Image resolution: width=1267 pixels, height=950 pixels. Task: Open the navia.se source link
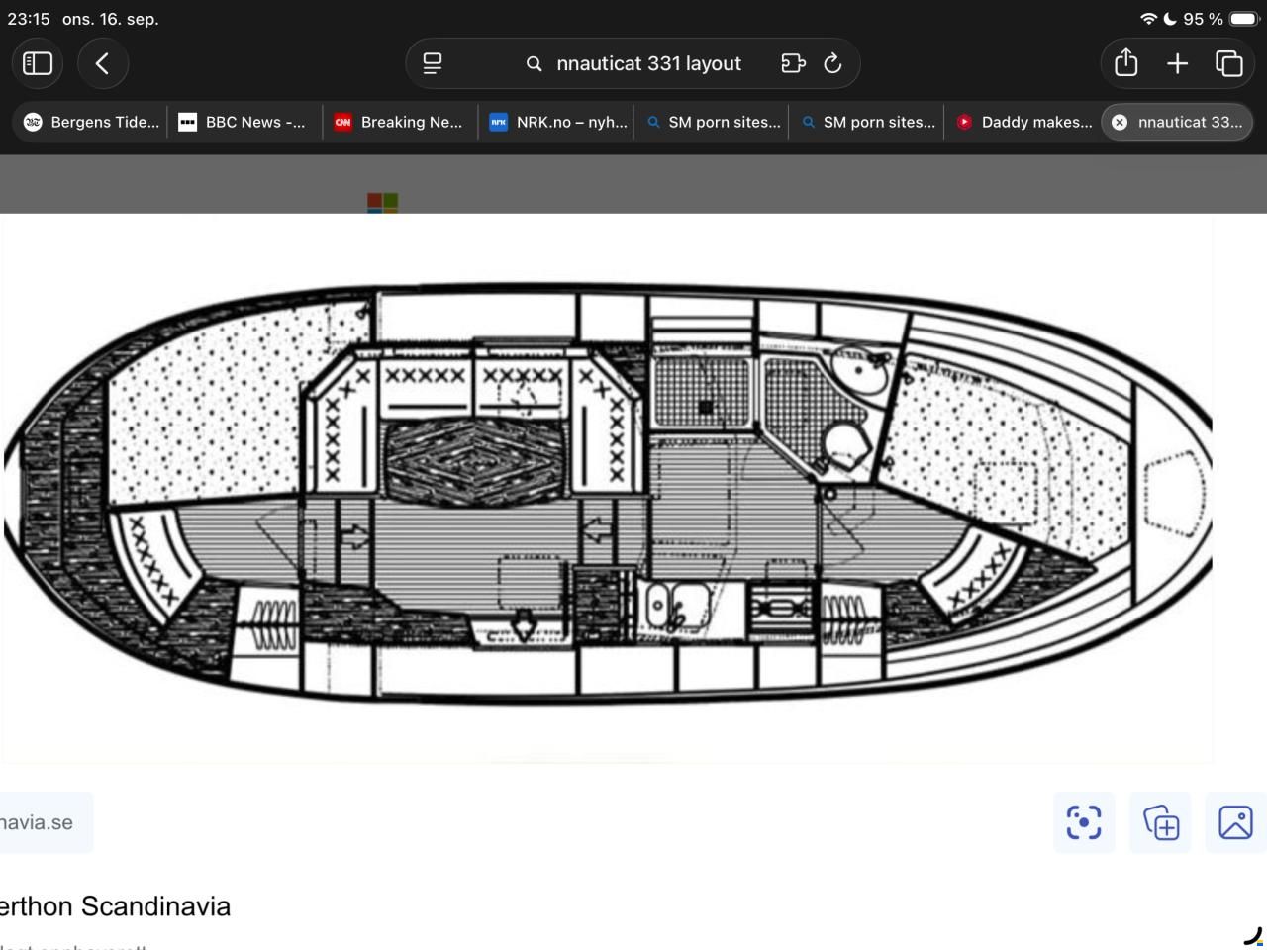point(37,822)
